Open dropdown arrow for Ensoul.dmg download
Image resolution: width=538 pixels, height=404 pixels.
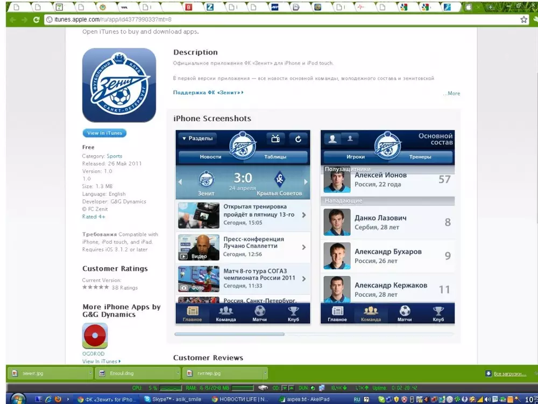click(178, 373)
